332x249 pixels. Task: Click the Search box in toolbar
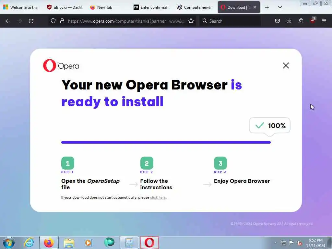click(230, 21)
